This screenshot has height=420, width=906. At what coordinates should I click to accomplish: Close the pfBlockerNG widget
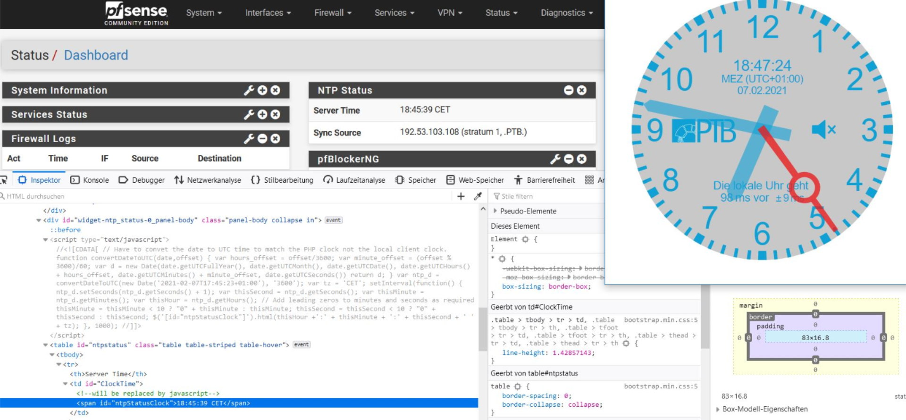582,159
